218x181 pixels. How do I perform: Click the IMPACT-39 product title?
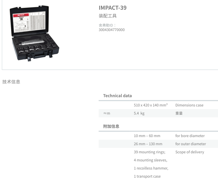point(113,8)
